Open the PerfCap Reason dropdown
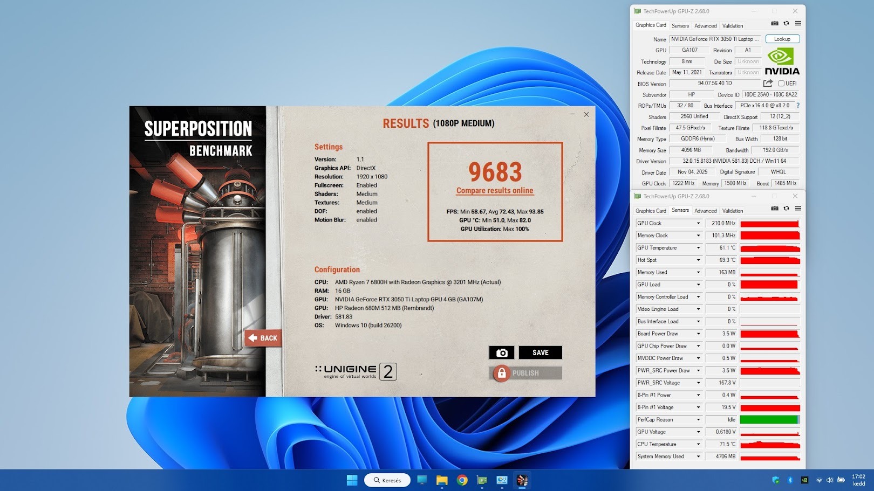Viewport: 874px width, 491px height. 698,420
